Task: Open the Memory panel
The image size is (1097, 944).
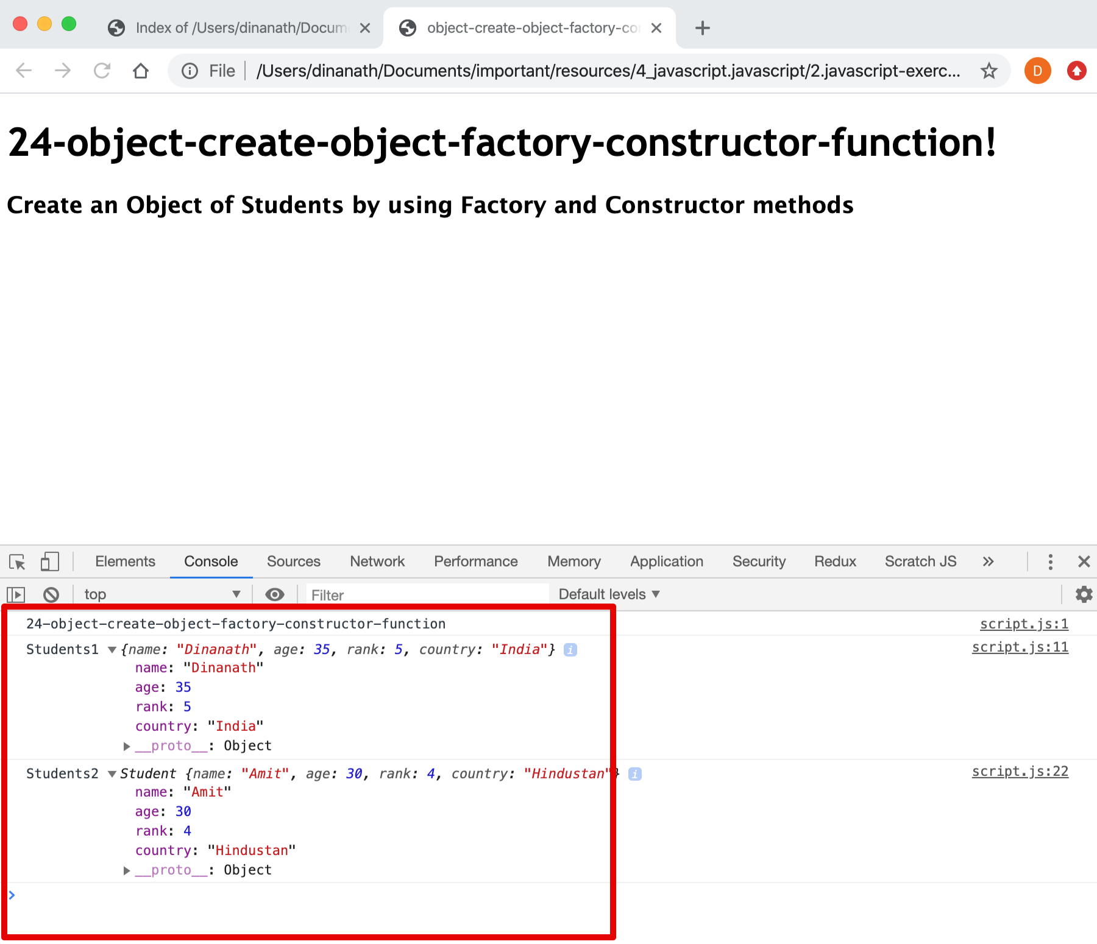Action: pos(574,562)
